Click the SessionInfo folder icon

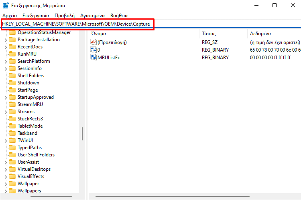point(12,68)
